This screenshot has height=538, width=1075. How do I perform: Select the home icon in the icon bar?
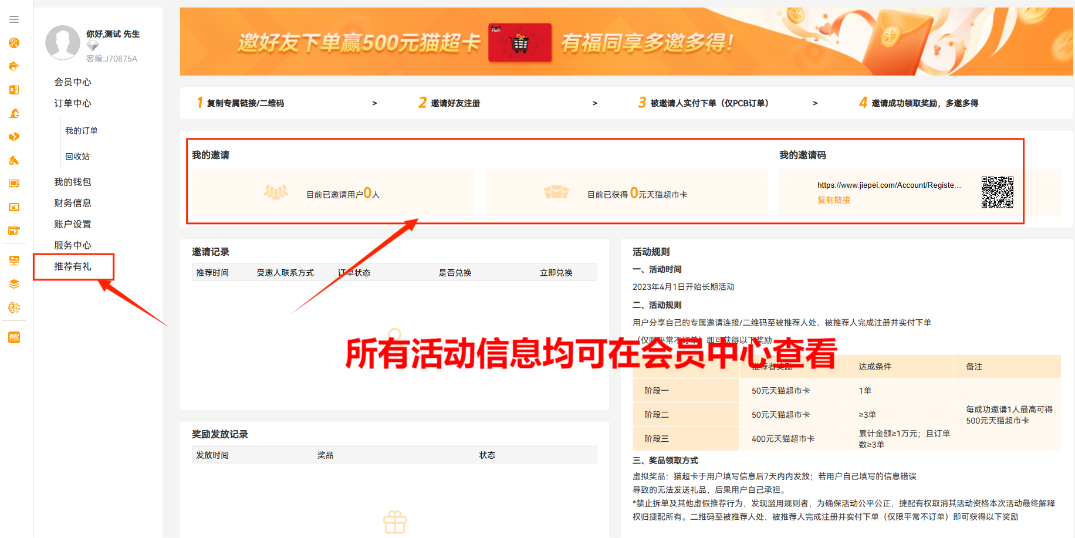pyautogui.click(x=14, y=113)
